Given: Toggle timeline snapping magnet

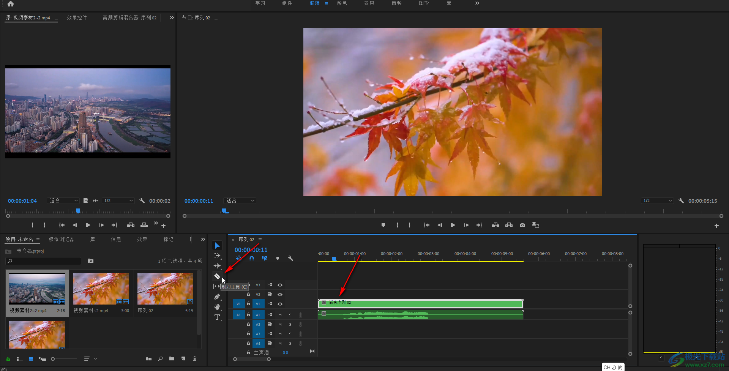Looking at the screenshot, I should point(252,258).
